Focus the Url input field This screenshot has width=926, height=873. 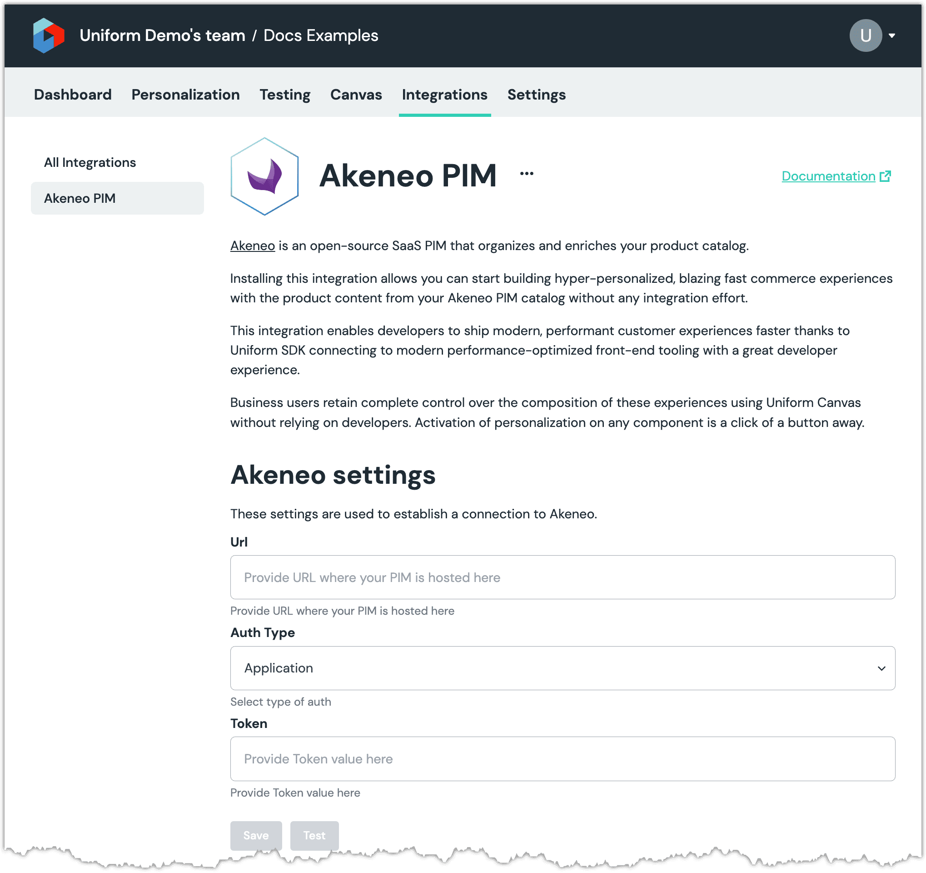coord(562,577)
